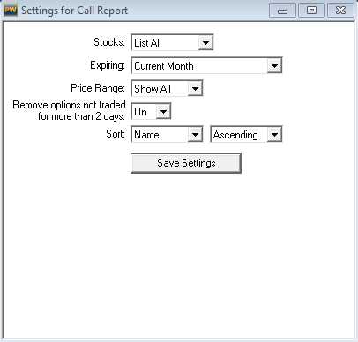The width and height of the screenshot is (358, 342).
Task: Open the Ascending sort order dropdown arrow
Action: (274, 135)
